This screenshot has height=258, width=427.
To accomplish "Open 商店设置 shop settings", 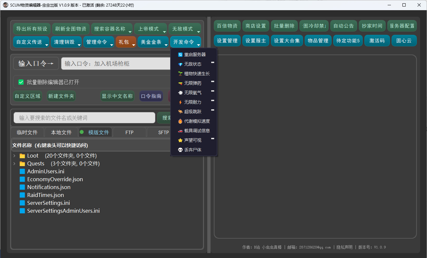I will pyautogui.click(x=256, y=26).
